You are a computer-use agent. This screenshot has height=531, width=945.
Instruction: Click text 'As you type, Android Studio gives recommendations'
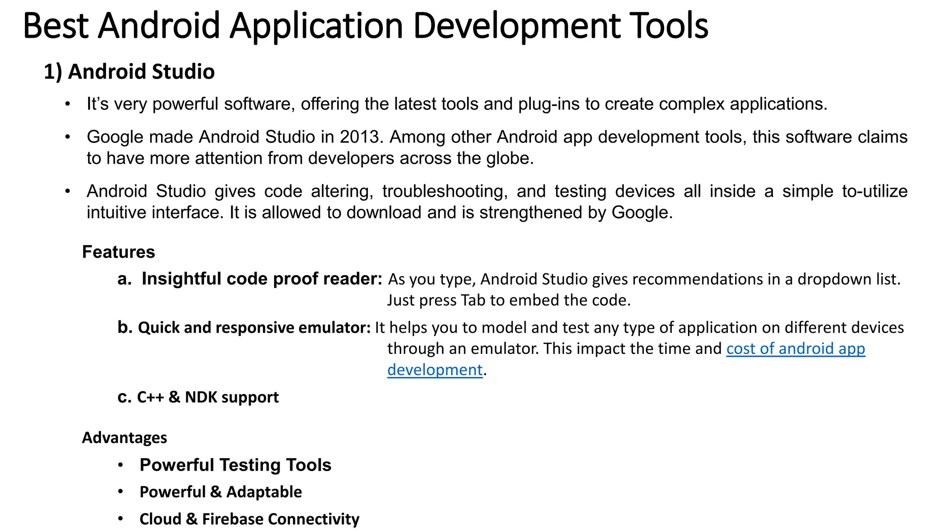click(576, 279)
